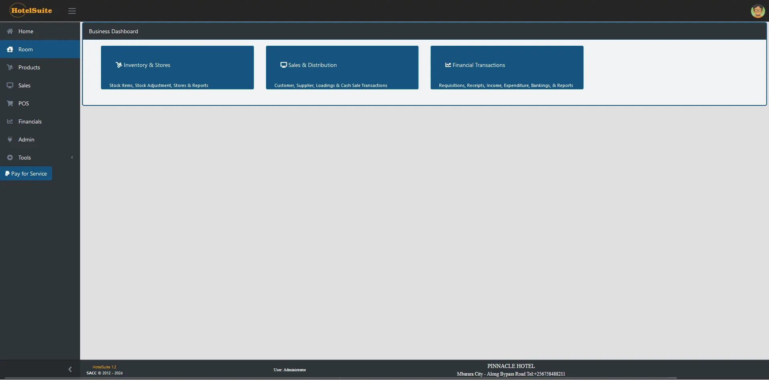Image resolution: width=769 pixels, height=380 pixels.
Task: Select Financials in the sidebar menu
Action: click(30, 121)
